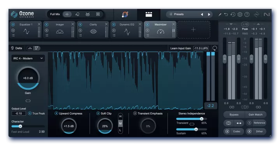Click the Learn Input Gain circular icon
The height and width of the screenshot is (146, 280).
click(215, 48)
